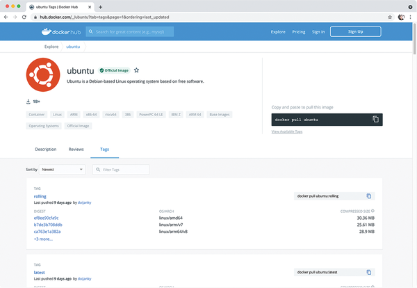Click the Operating Systems chip
Viewport: 417px width, 288px height.
tap(44, 126)
